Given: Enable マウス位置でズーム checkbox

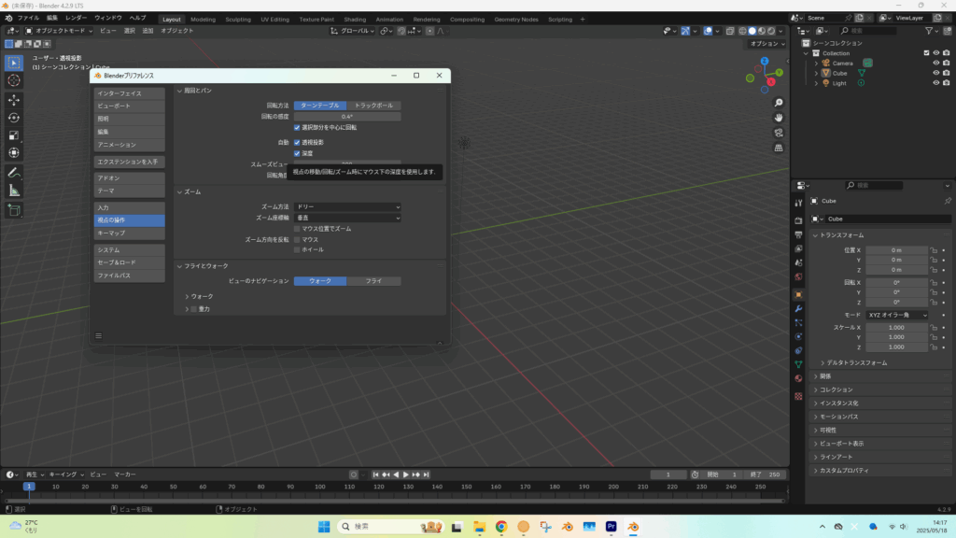Looking at the screenshot, I should click(297, 229).
